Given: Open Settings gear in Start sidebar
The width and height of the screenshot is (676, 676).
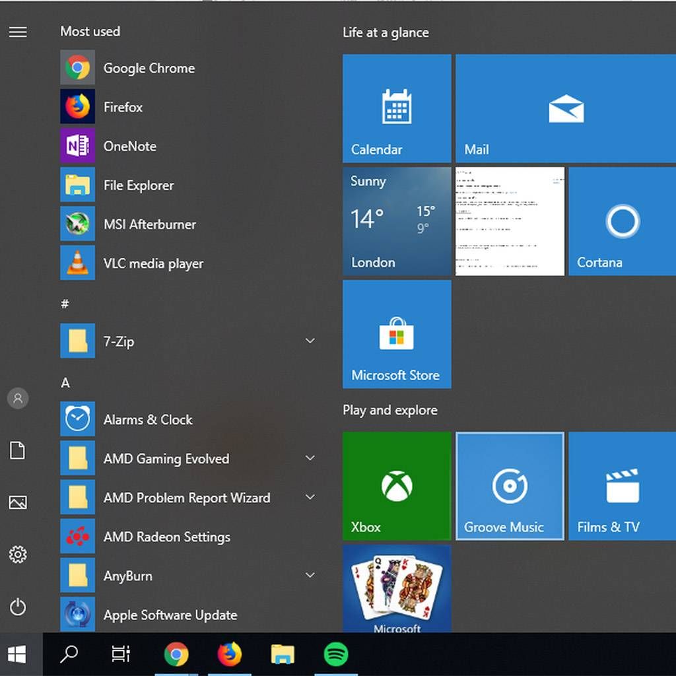Looking at the screenshot, I should (18, 555).
